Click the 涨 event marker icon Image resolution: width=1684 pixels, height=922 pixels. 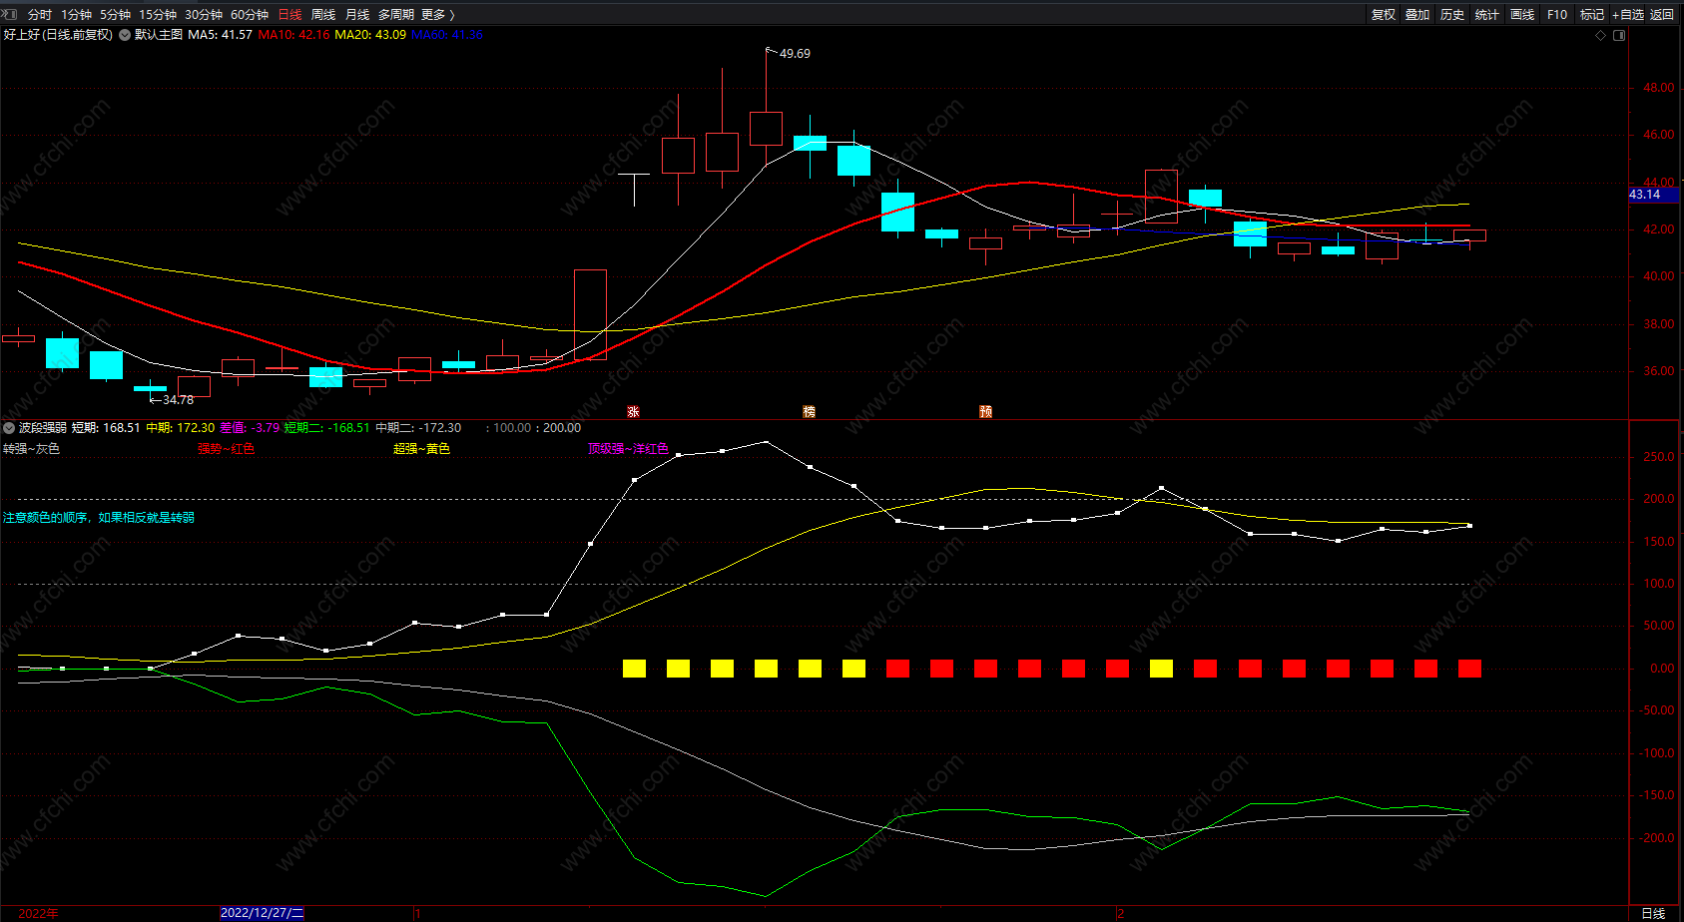633,411
